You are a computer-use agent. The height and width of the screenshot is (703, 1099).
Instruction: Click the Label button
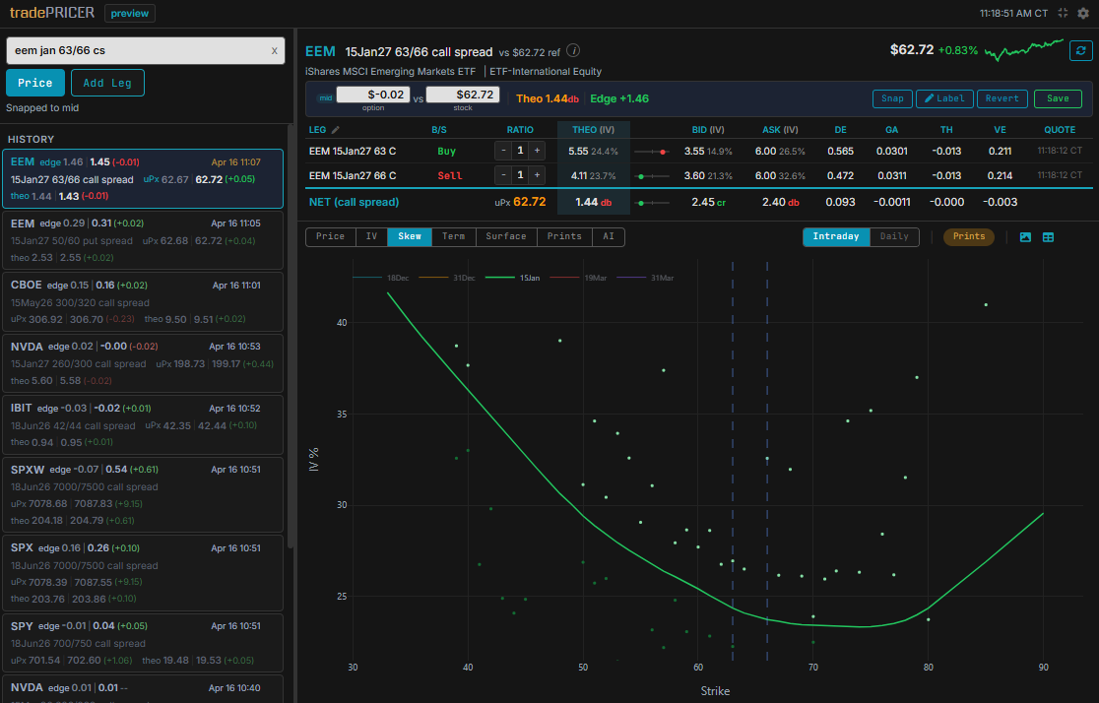(x=944, y=98)
